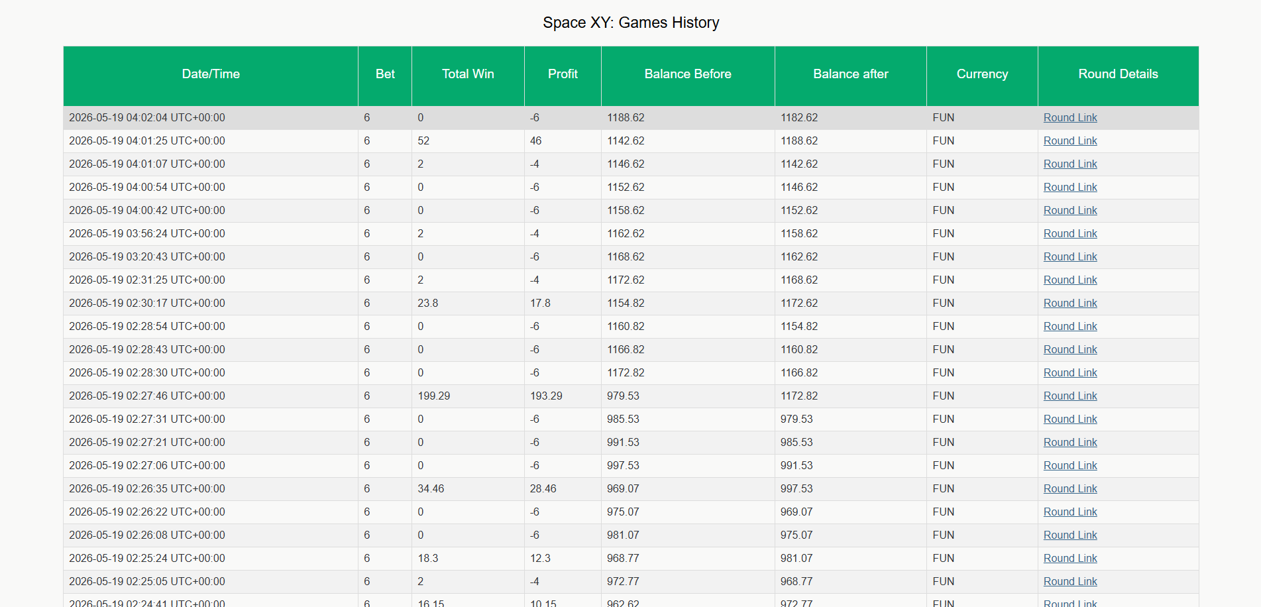Select the 2026-05-19 04:02:04 UTC+00:00 timestamp
1261x607 pixels.
coord(147,117)
